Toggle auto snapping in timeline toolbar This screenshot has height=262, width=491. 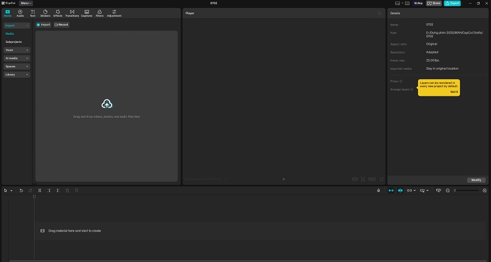(x=401, y=190)
